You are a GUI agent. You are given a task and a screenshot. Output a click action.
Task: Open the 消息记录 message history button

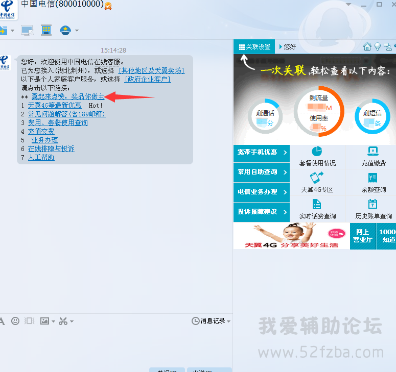pos(208,321)
